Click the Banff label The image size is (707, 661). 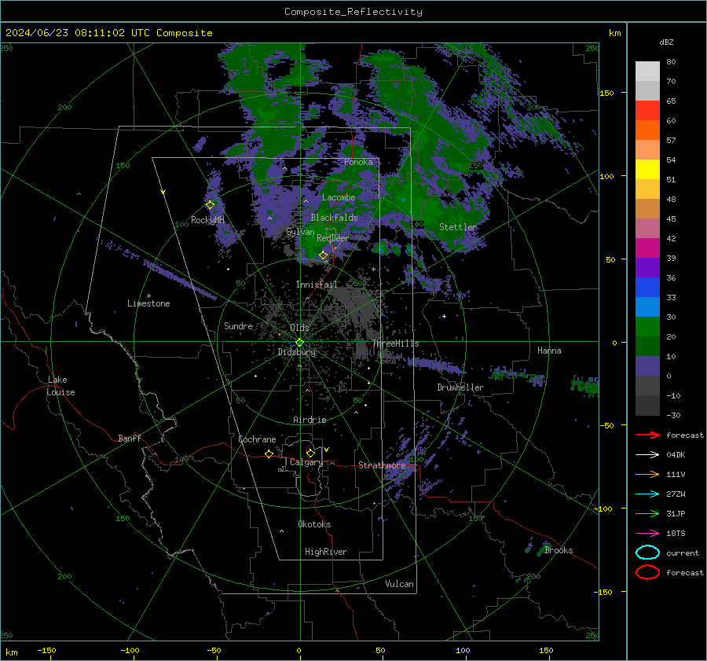[x=130, y=438]
